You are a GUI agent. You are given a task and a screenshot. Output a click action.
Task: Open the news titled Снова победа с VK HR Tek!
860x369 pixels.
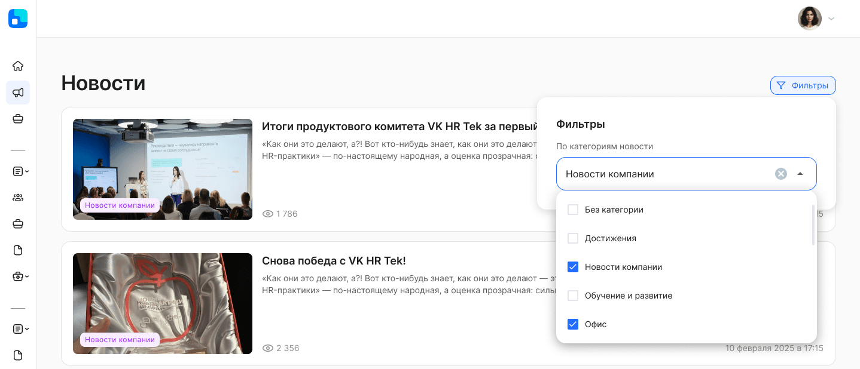pyautogui.click(x=333, y=261)
